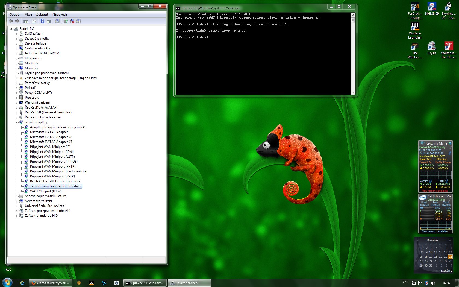Open the Zobrazit menu
The image size is (459, 287).
point(42,14)
